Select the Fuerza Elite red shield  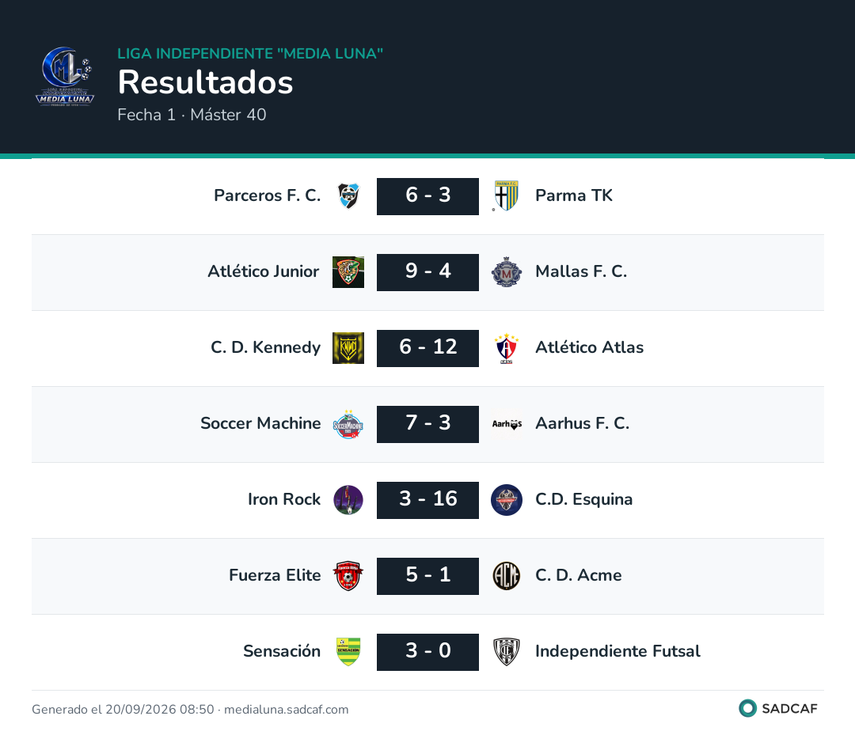coord(348,576)
